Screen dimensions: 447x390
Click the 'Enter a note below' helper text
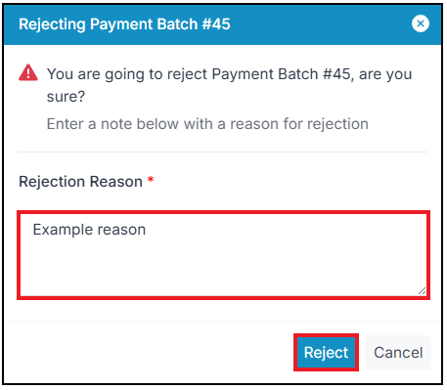click(x=207, y=124)
